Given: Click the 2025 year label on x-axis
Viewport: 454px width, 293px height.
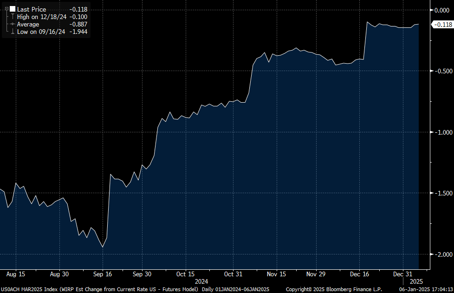Looking at the screenshot, I should pos(417,281).
